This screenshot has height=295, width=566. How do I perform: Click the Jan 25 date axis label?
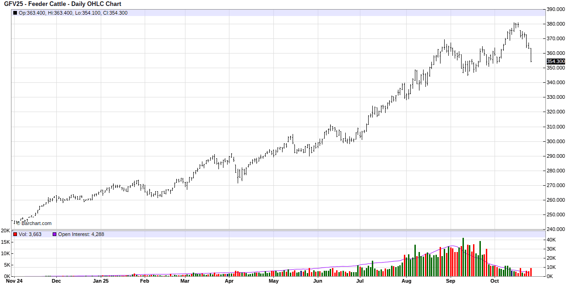[101, 281]
